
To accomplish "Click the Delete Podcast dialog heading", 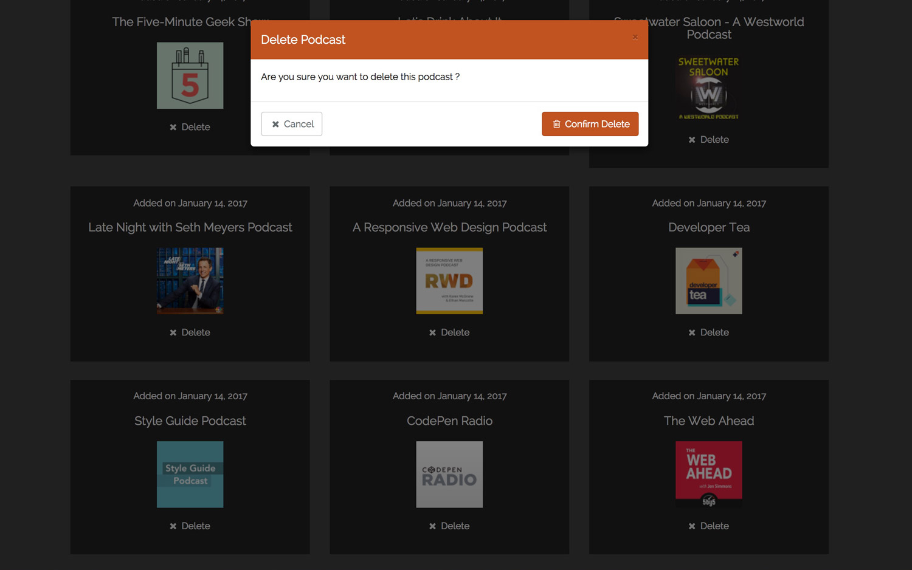I will coord(303,39).
